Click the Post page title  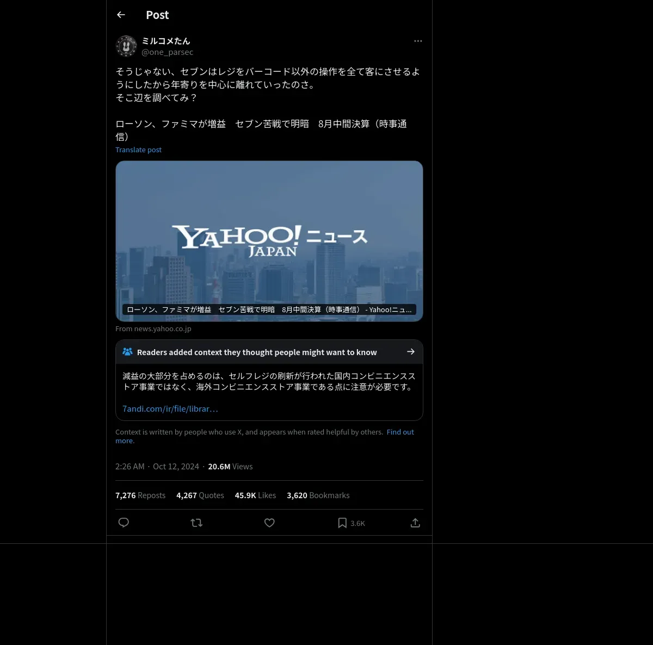157,15
